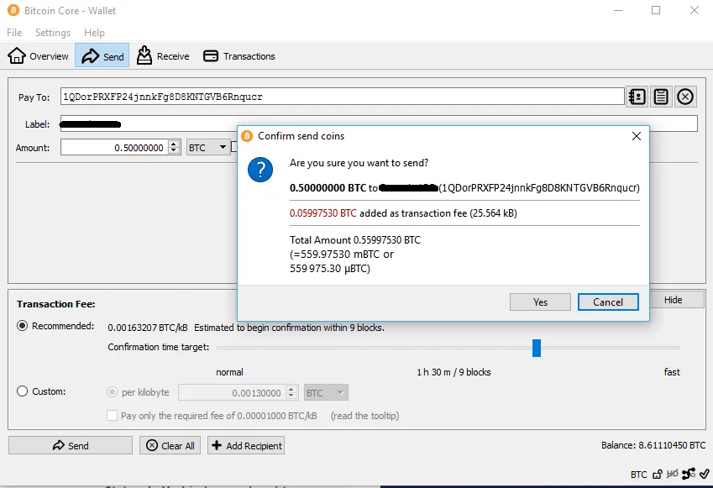713x488 pixels.
Task: Click the synchronization checkmark status icon
Action: coord(705,474)
